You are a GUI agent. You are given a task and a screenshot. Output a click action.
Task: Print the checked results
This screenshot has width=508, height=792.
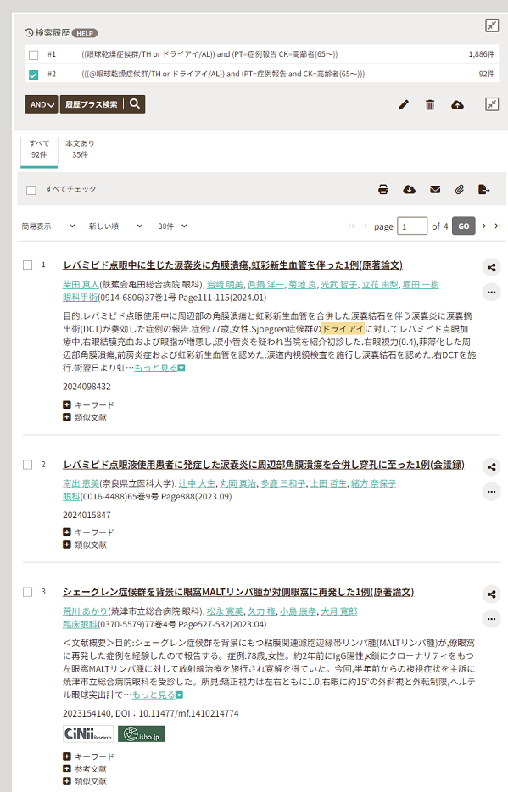pos(383,189)
